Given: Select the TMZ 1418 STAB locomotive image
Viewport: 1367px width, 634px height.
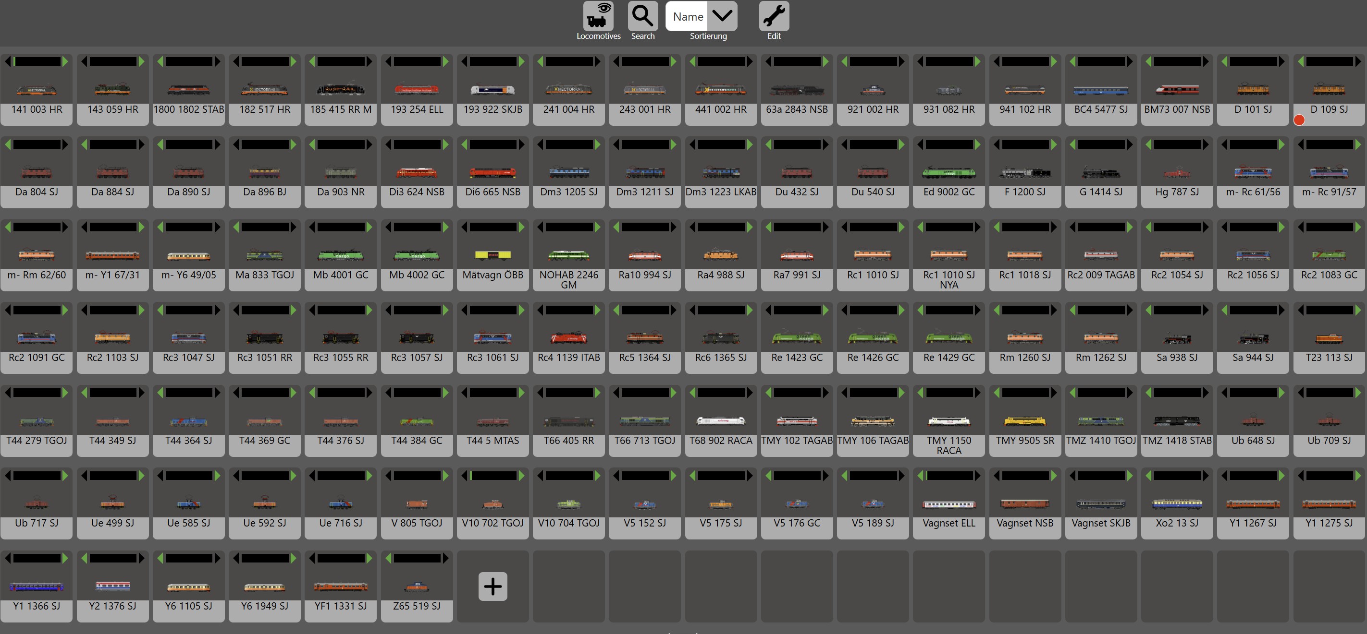Looking at the screenshot, I should pyautogui.click(x=1177, y=421).
